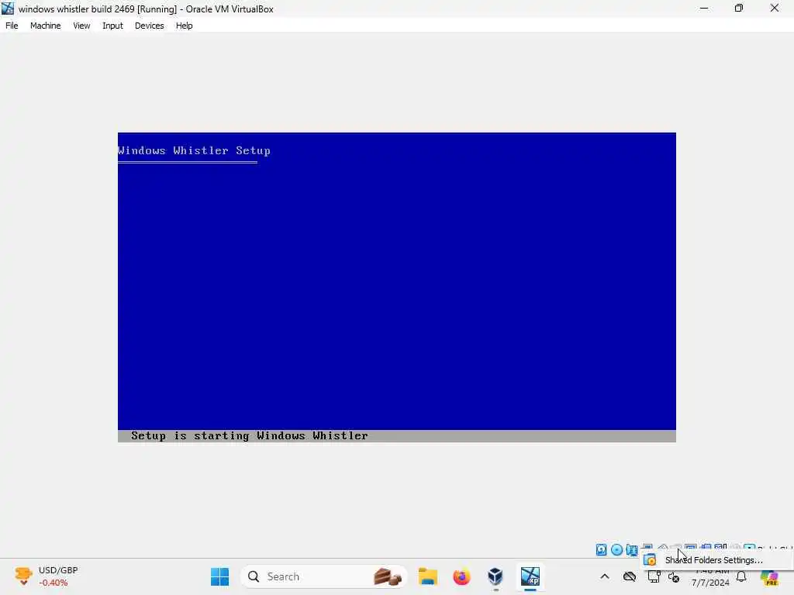
Task: Open the View menu
Action: click(x=81, y=26)
